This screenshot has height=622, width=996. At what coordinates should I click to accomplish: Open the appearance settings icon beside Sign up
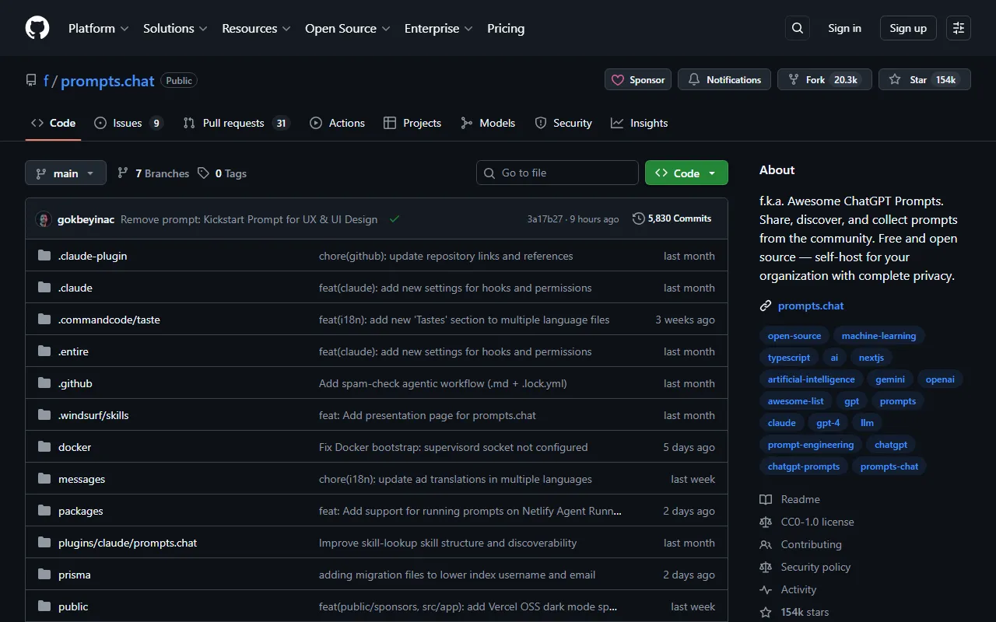click(x=958, y=28)
